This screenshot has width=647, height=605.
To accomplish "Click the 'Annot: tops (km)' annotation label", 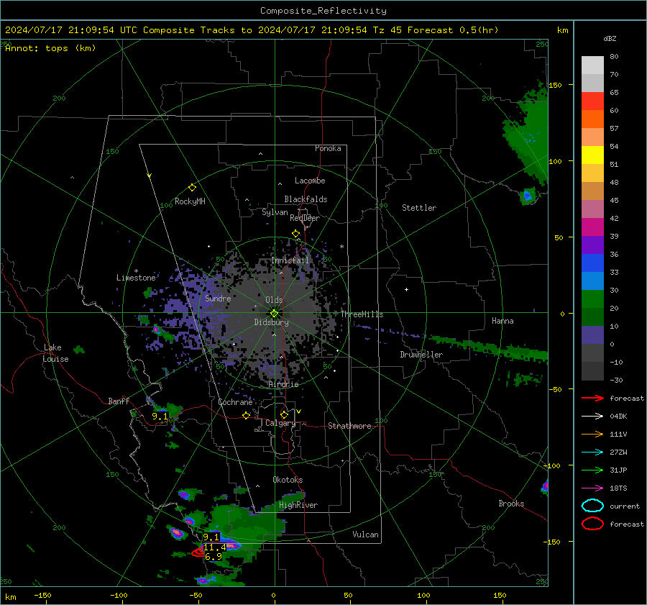I will 50,48.
